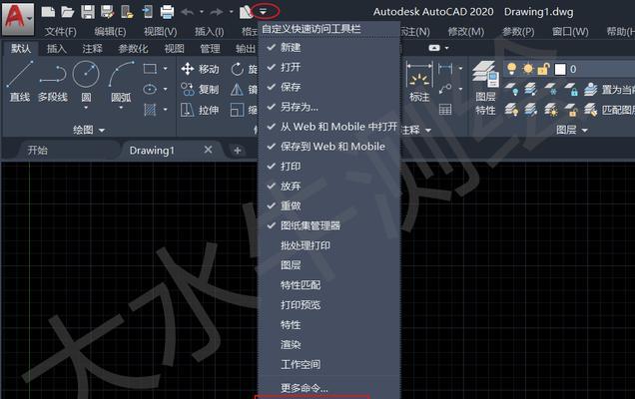
Task: Open Layer Properties (图层特性) manager
Action: tap(485, 88)
